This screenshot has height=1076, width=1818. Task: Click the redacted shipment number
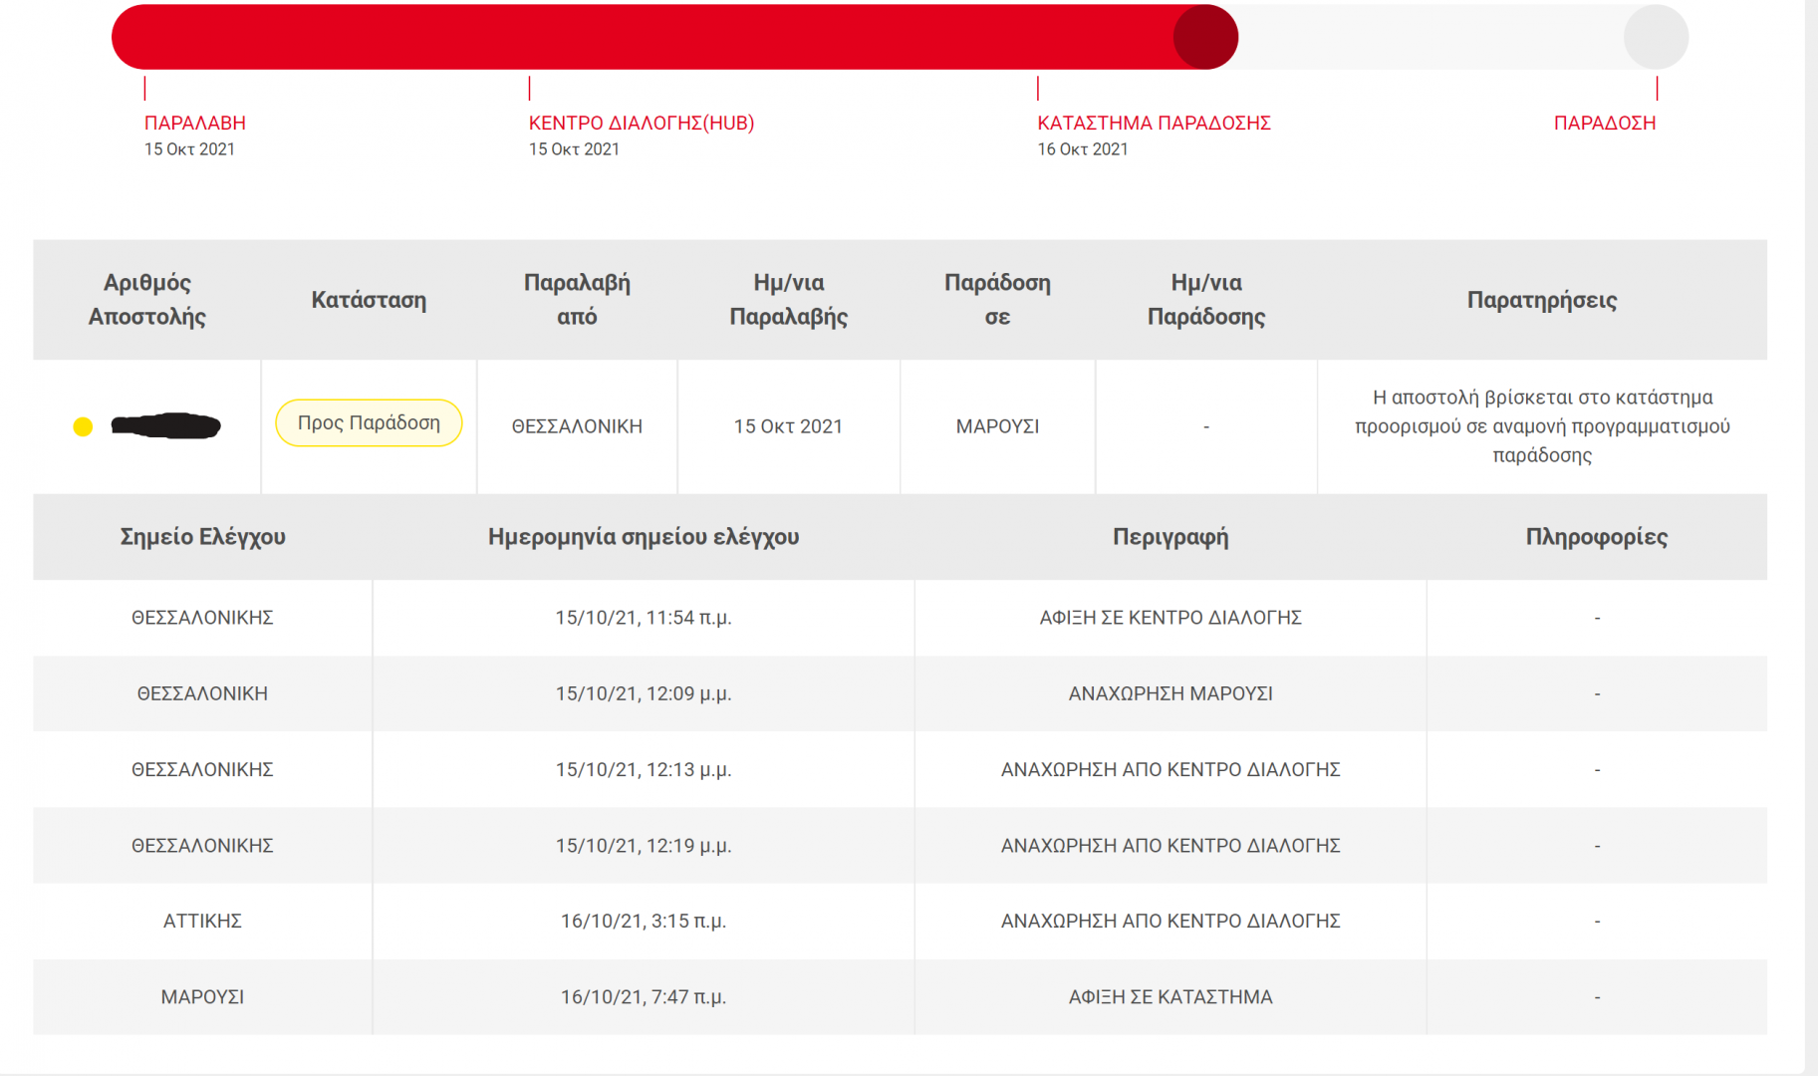[x=165, y=425]
